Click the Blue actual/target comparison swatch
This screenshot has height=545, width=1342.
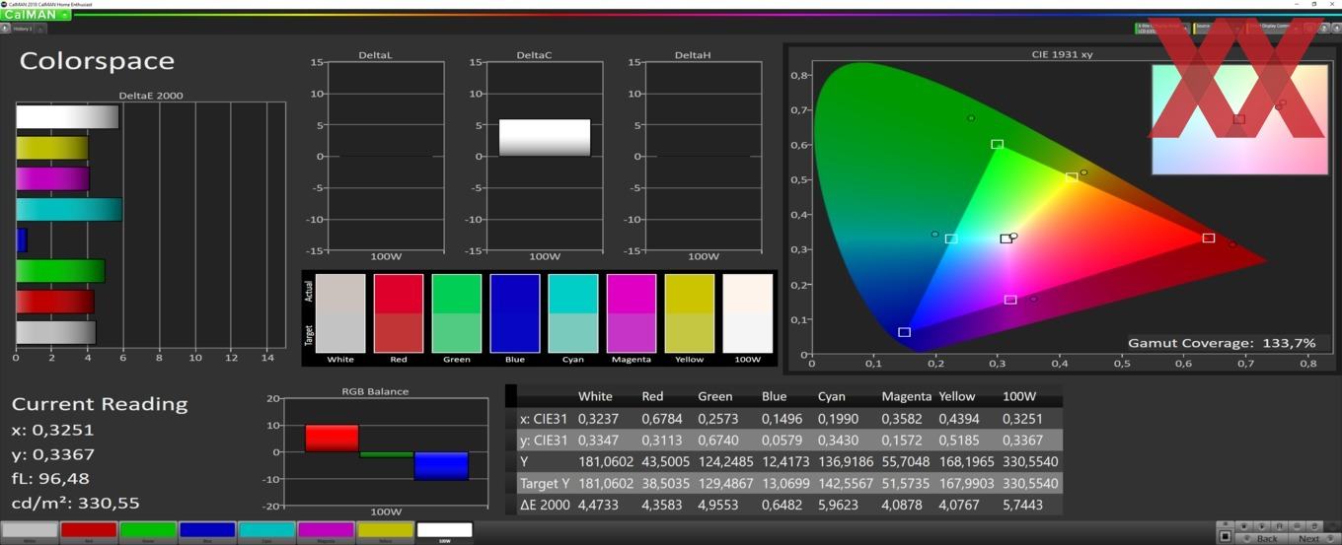point(515,313)
